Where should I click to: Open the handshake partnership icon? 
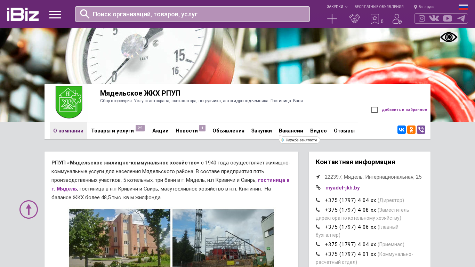[x=354, y=19]
